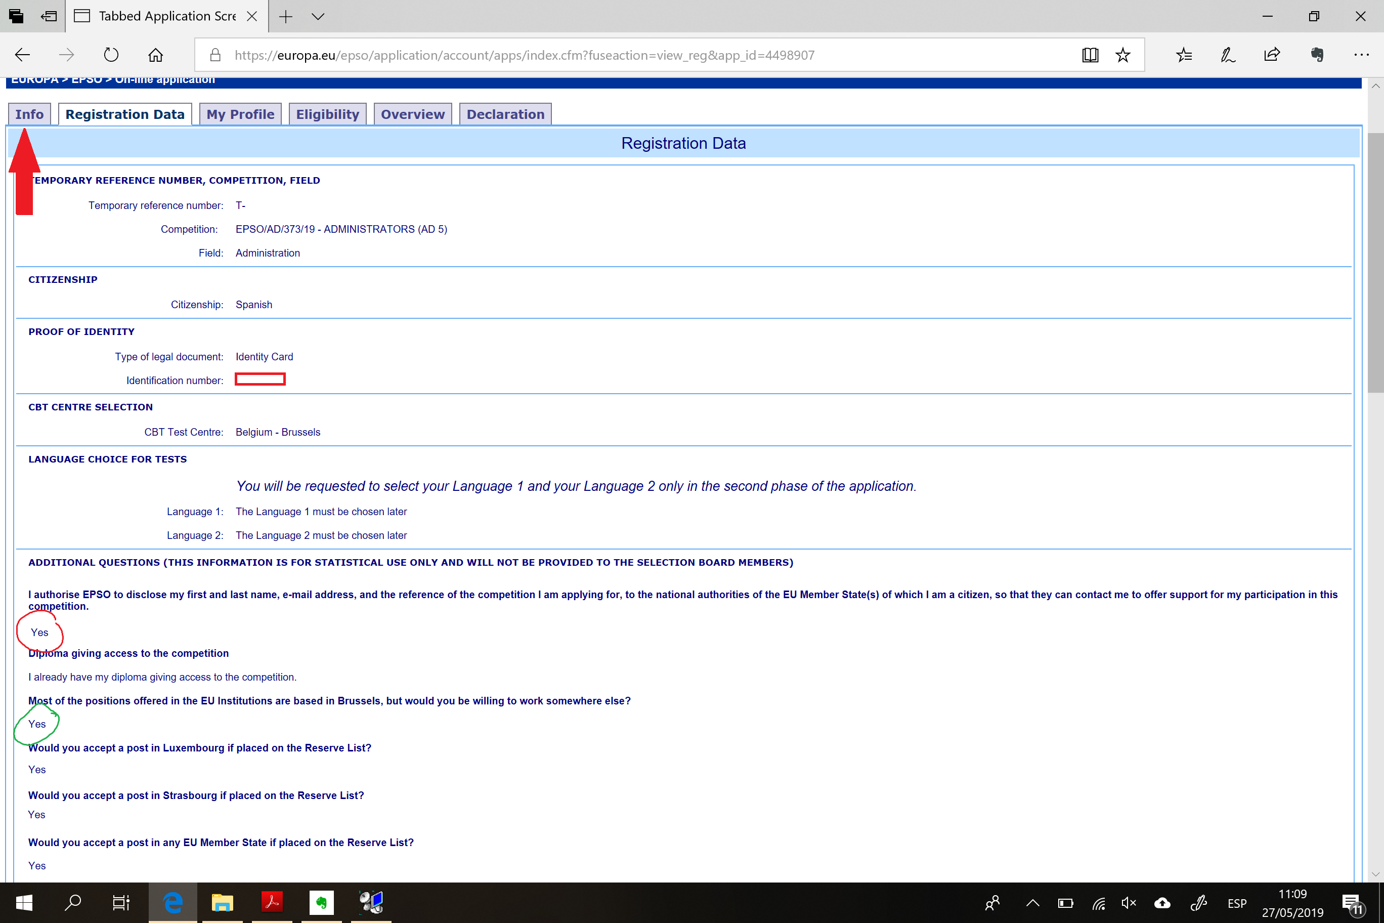Select the Info tab
Viewport: 1384px width, 923px height.
(x=29, y=114)
